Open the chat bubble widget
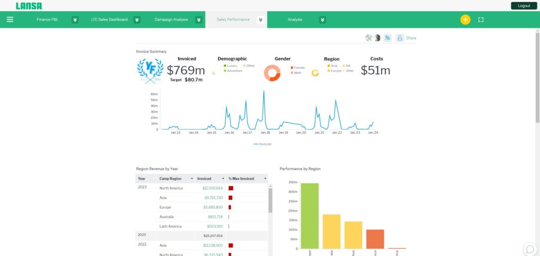 530,249
